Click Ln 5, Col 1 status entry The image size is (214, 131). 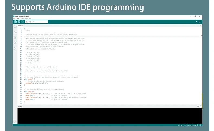point(180,125)
